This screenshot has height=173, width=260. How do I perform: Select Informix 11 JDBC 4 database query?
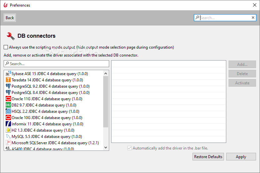pos(47,124)
